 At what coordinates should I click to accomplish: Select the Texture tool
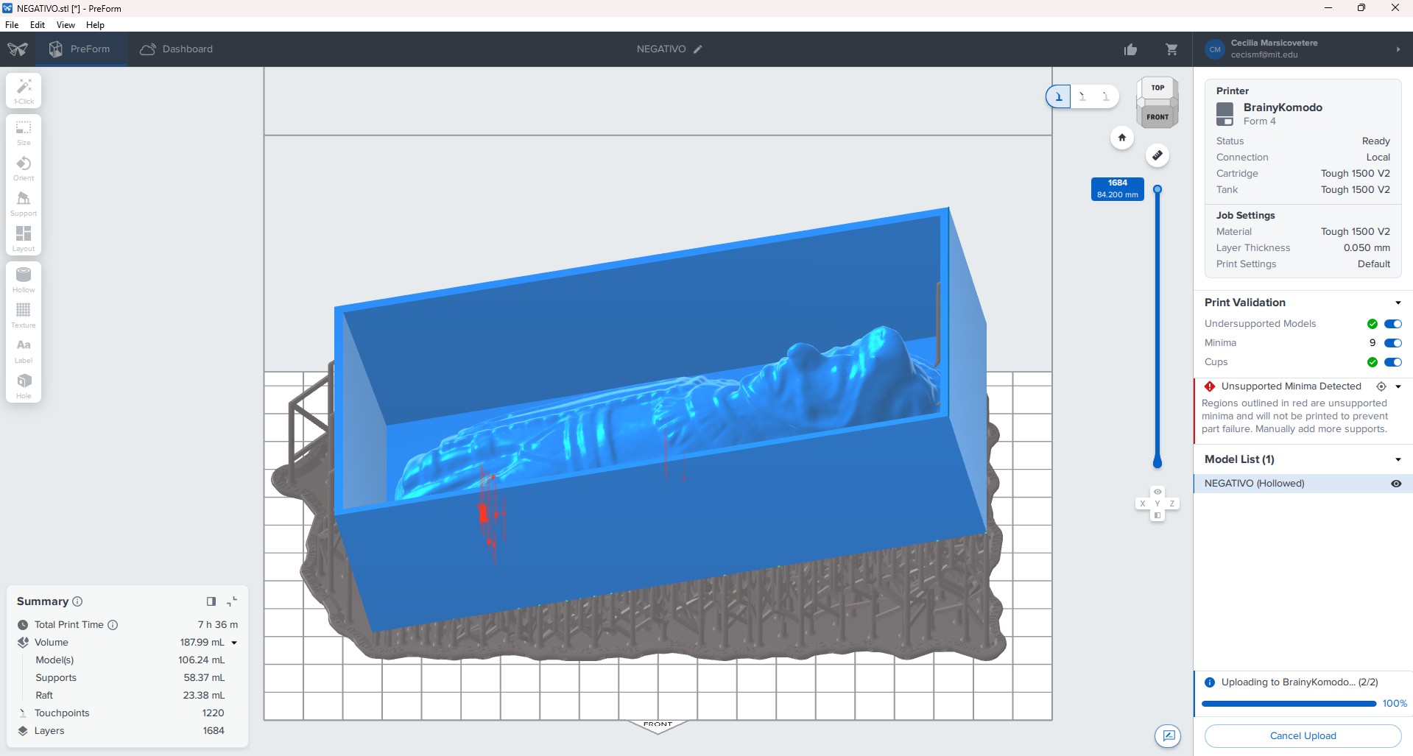point(24,314)
